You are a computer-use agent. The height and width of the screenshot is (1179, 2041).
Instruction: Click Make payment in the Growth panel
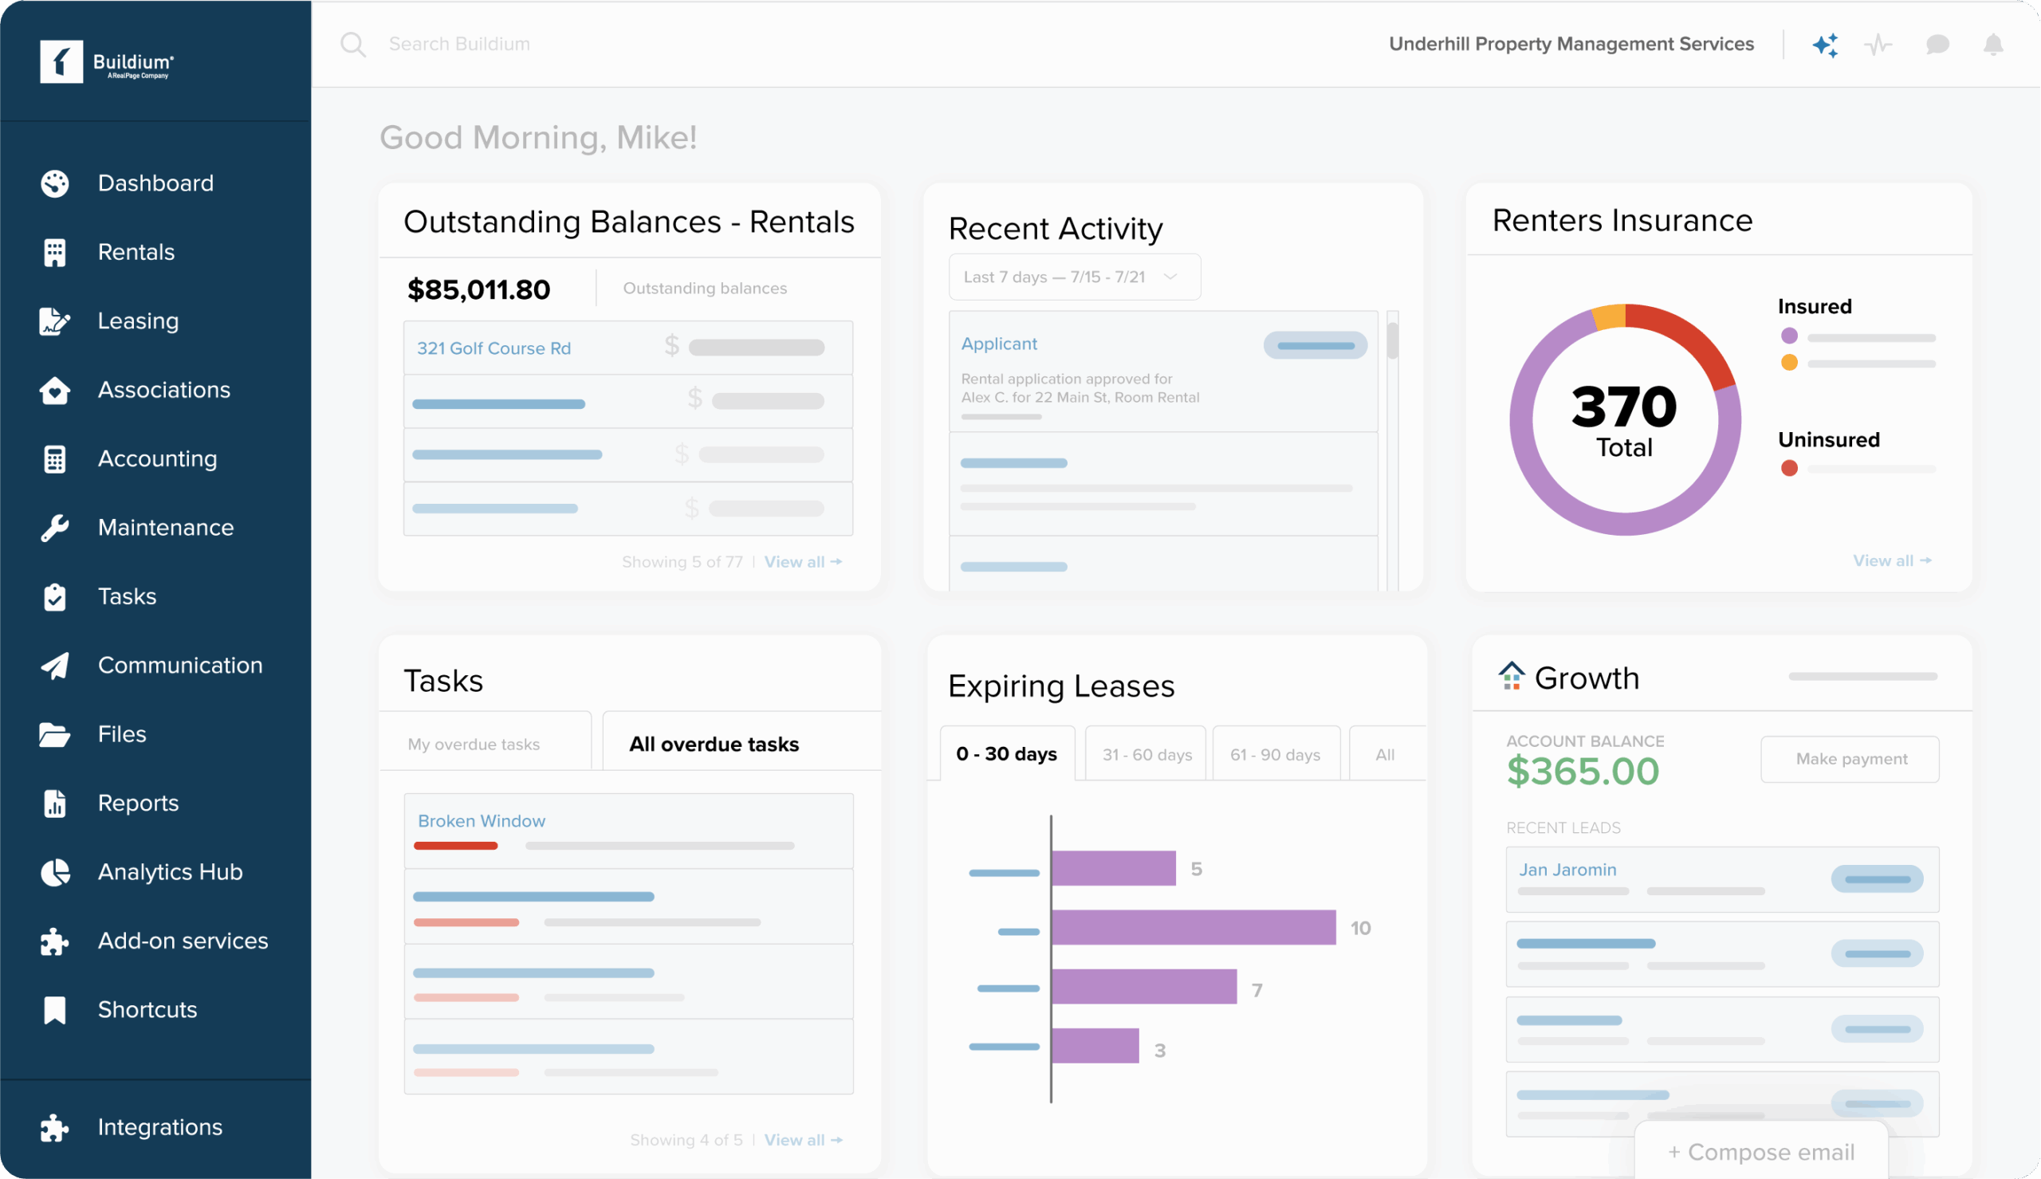tap(1850, 759)
